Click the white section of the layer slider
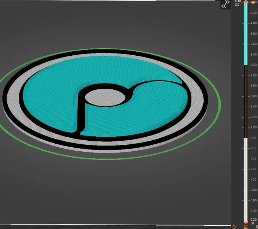 coord(246,180)
